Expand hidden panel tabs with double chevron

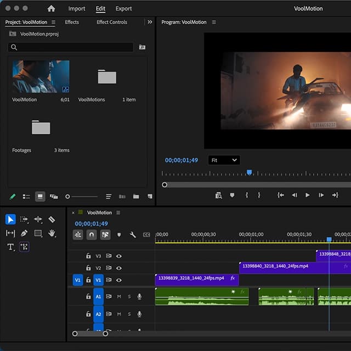tap(150, 22)
